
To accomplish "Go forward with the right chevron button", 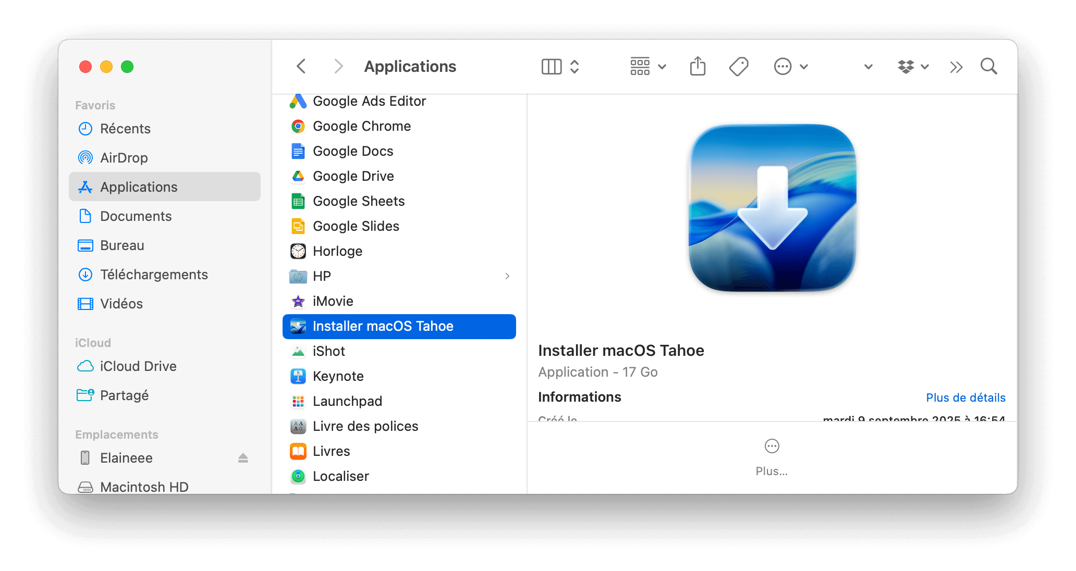I will point(338,66).
